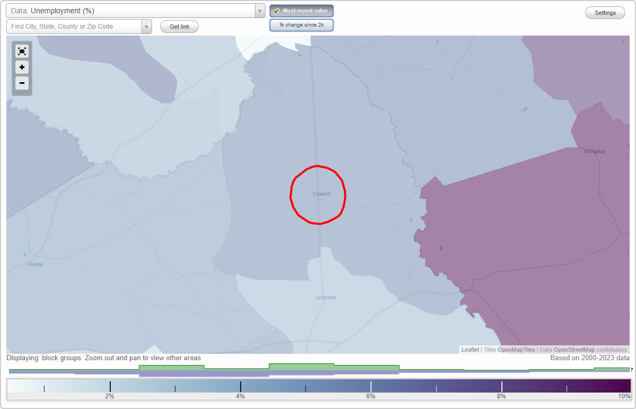Expand the Data selector arrow
Image resolution: width=636 pixels, height=409 pixels.
pyautogui.click(x=260, y=11)
